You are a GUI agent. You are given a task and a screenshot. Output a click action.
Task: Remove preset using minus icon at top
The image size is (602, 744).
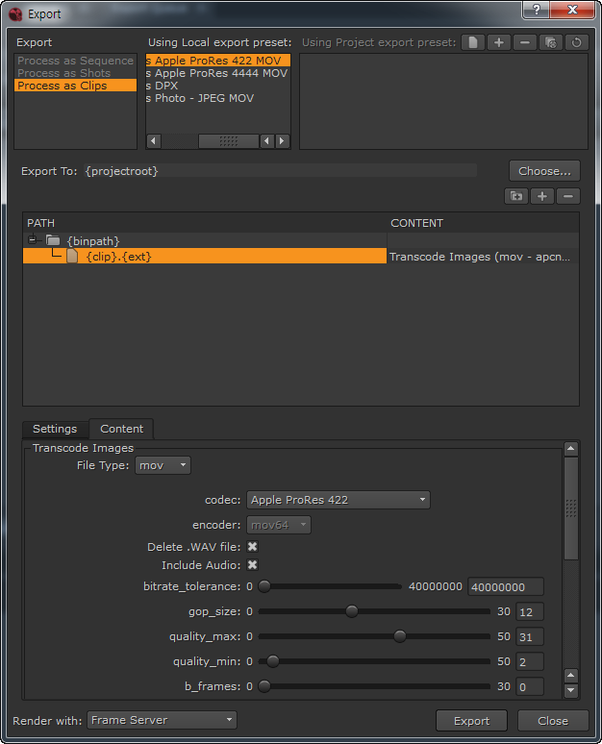click(525, 42)
